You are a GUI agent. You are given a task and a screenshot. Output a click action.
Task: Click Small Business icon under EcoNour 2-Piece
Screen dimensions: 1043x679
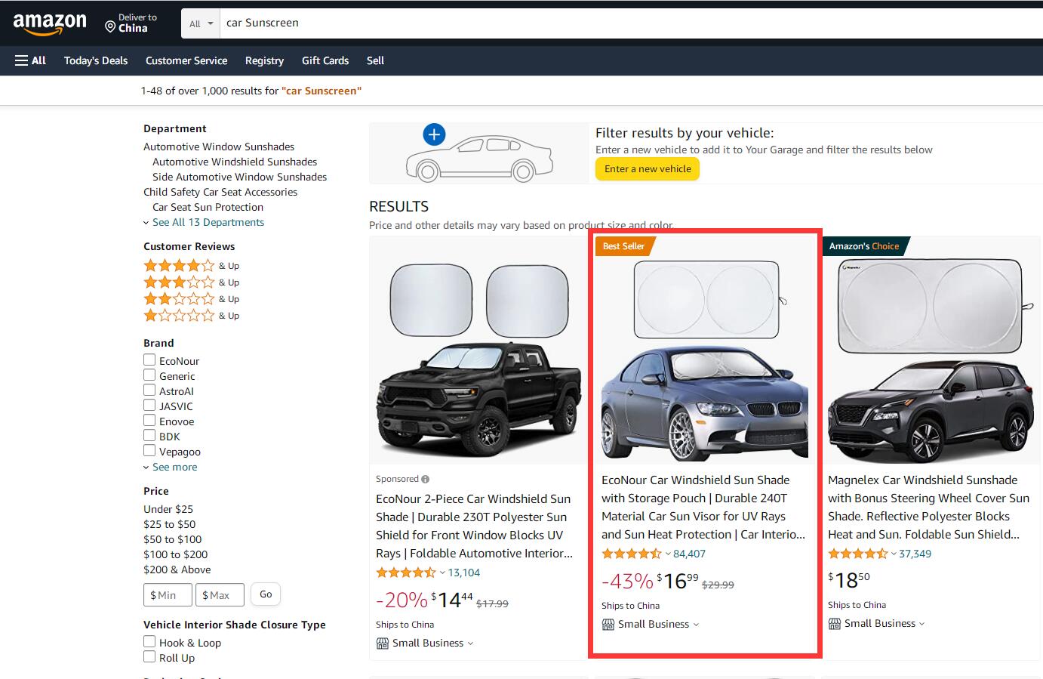(x=382, y=644)
